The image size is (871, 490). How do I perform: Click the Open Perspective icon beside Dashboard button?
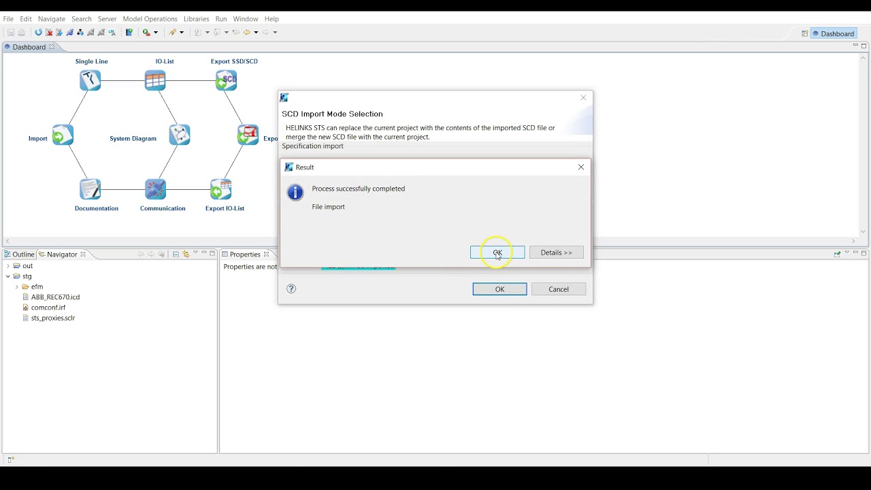[804, 33]
